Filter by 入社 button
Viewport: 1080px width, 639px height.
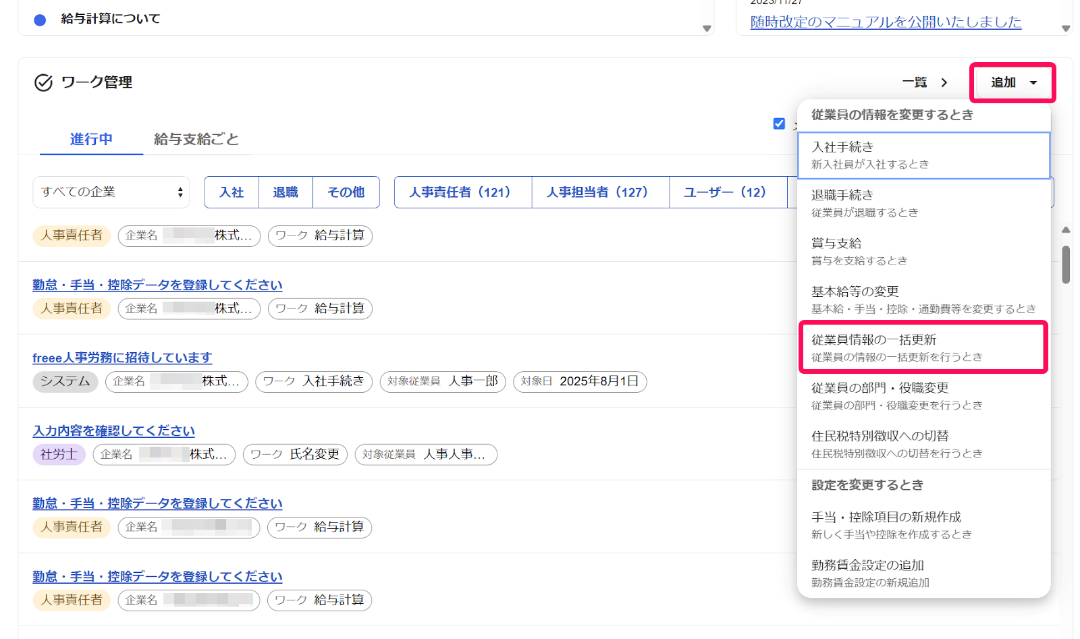coord(232,192)
